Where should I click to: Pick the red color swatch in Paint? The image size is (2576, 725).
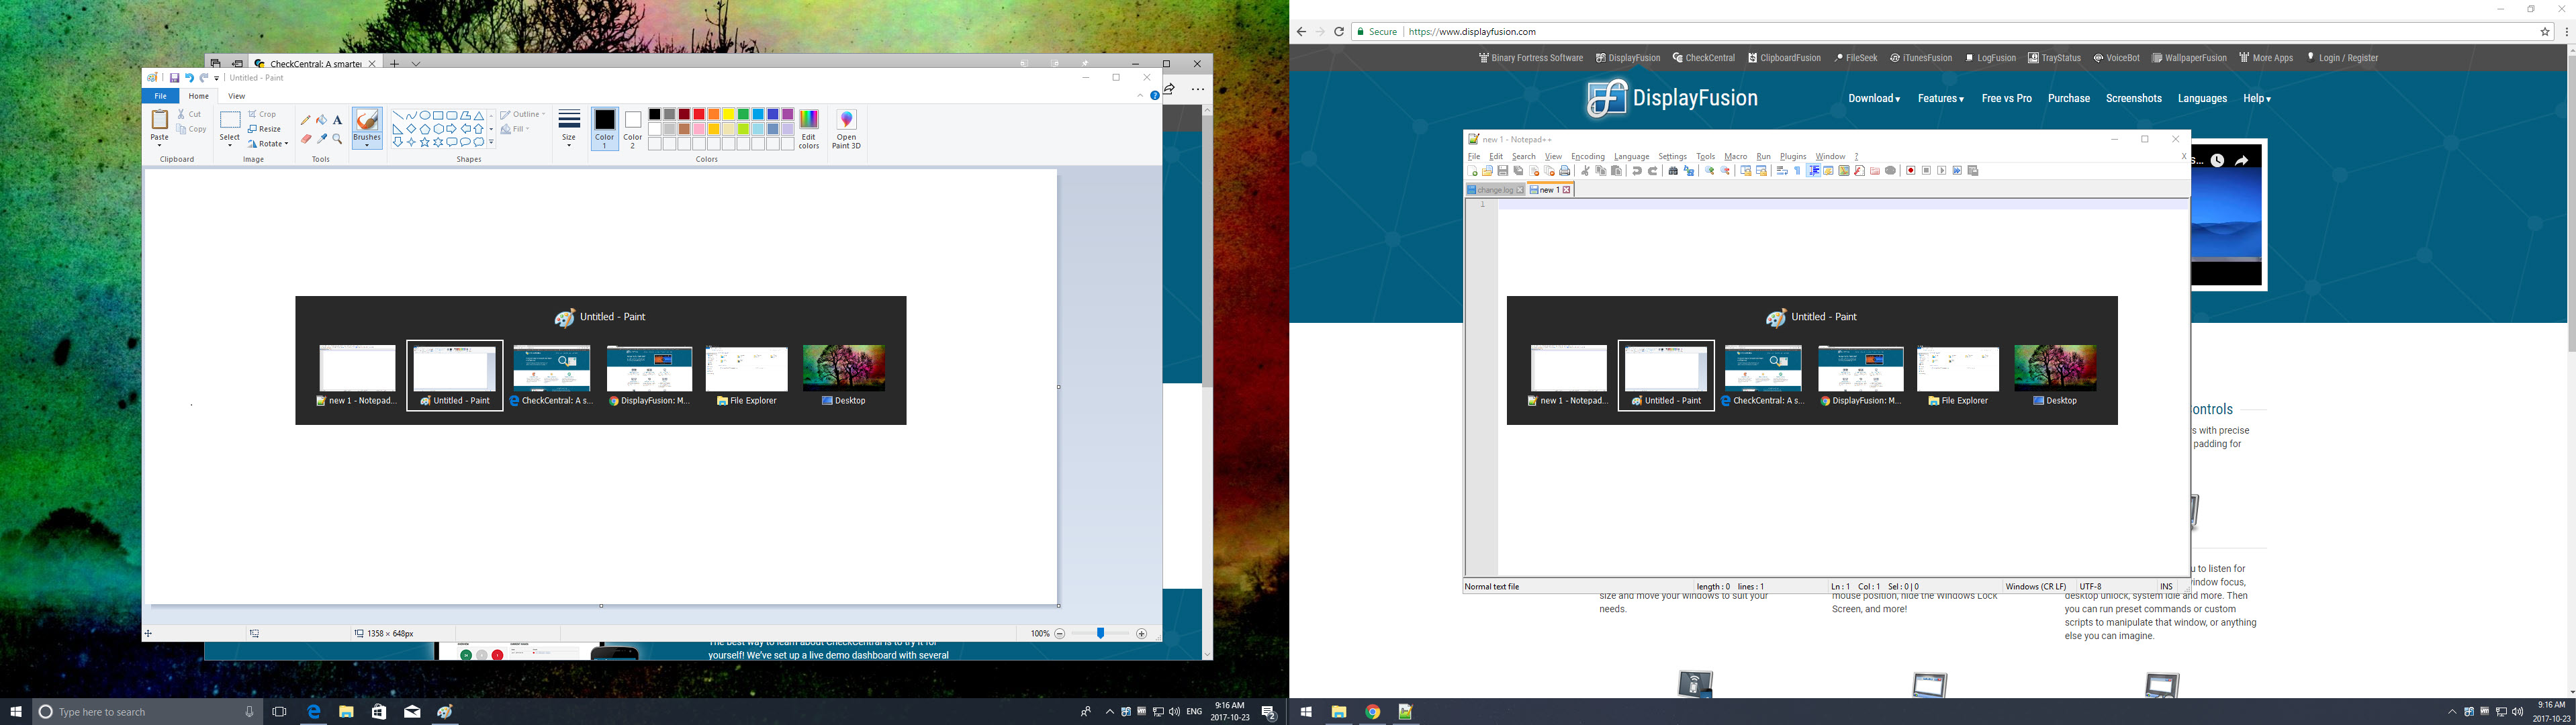coord(699,114)
